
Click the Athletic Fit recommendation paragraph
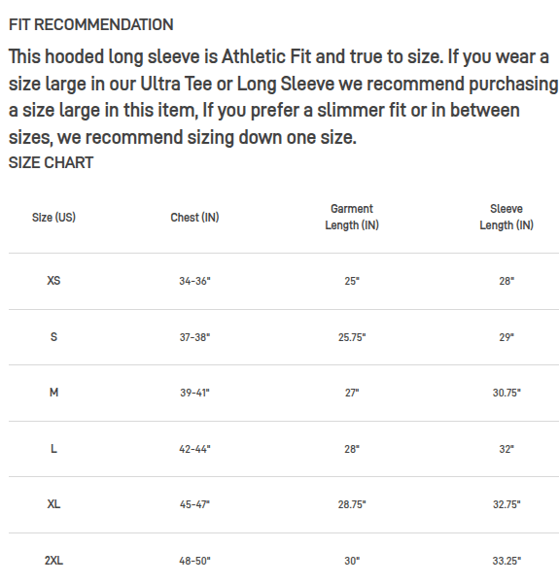283,97
